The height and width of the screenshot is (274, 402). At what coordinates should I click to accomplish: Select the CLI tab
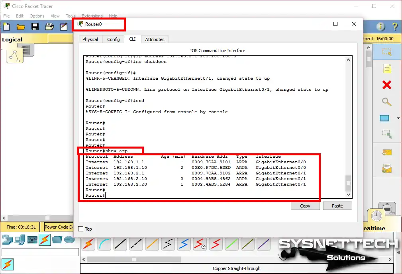pos(133,39)
